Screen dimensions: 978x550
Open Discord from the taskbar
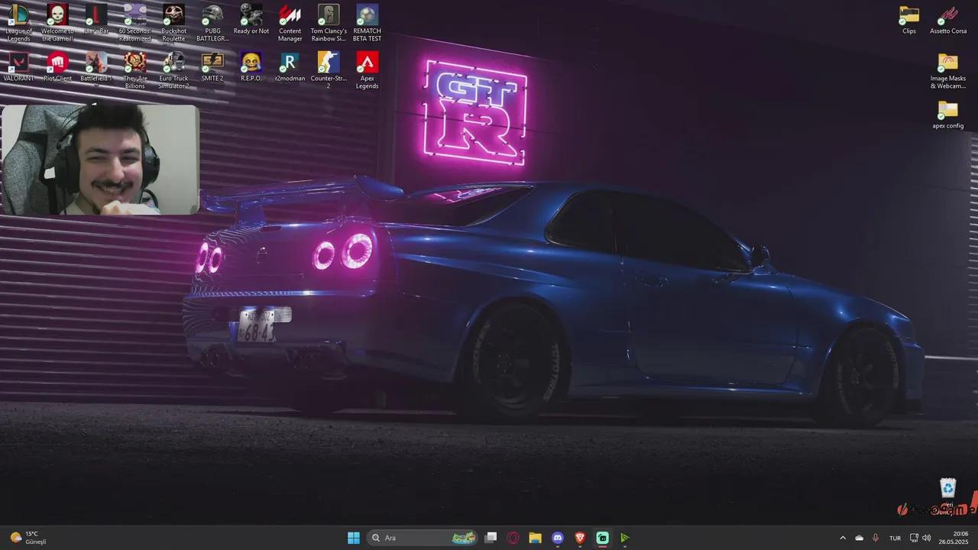point(558,538)
